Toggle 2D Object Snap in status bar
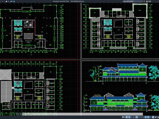Viewport: 159px width, 119px height. tap(148, 117)
